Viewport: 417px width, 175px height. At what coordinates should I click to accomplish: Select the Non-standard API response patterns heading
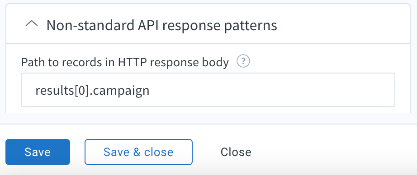click(x=162, y=25)
